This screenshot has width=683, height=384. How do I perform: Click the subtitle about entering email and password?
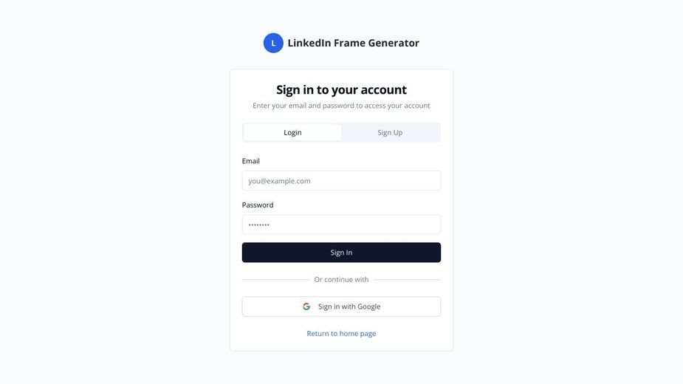(x=341, y=106)
